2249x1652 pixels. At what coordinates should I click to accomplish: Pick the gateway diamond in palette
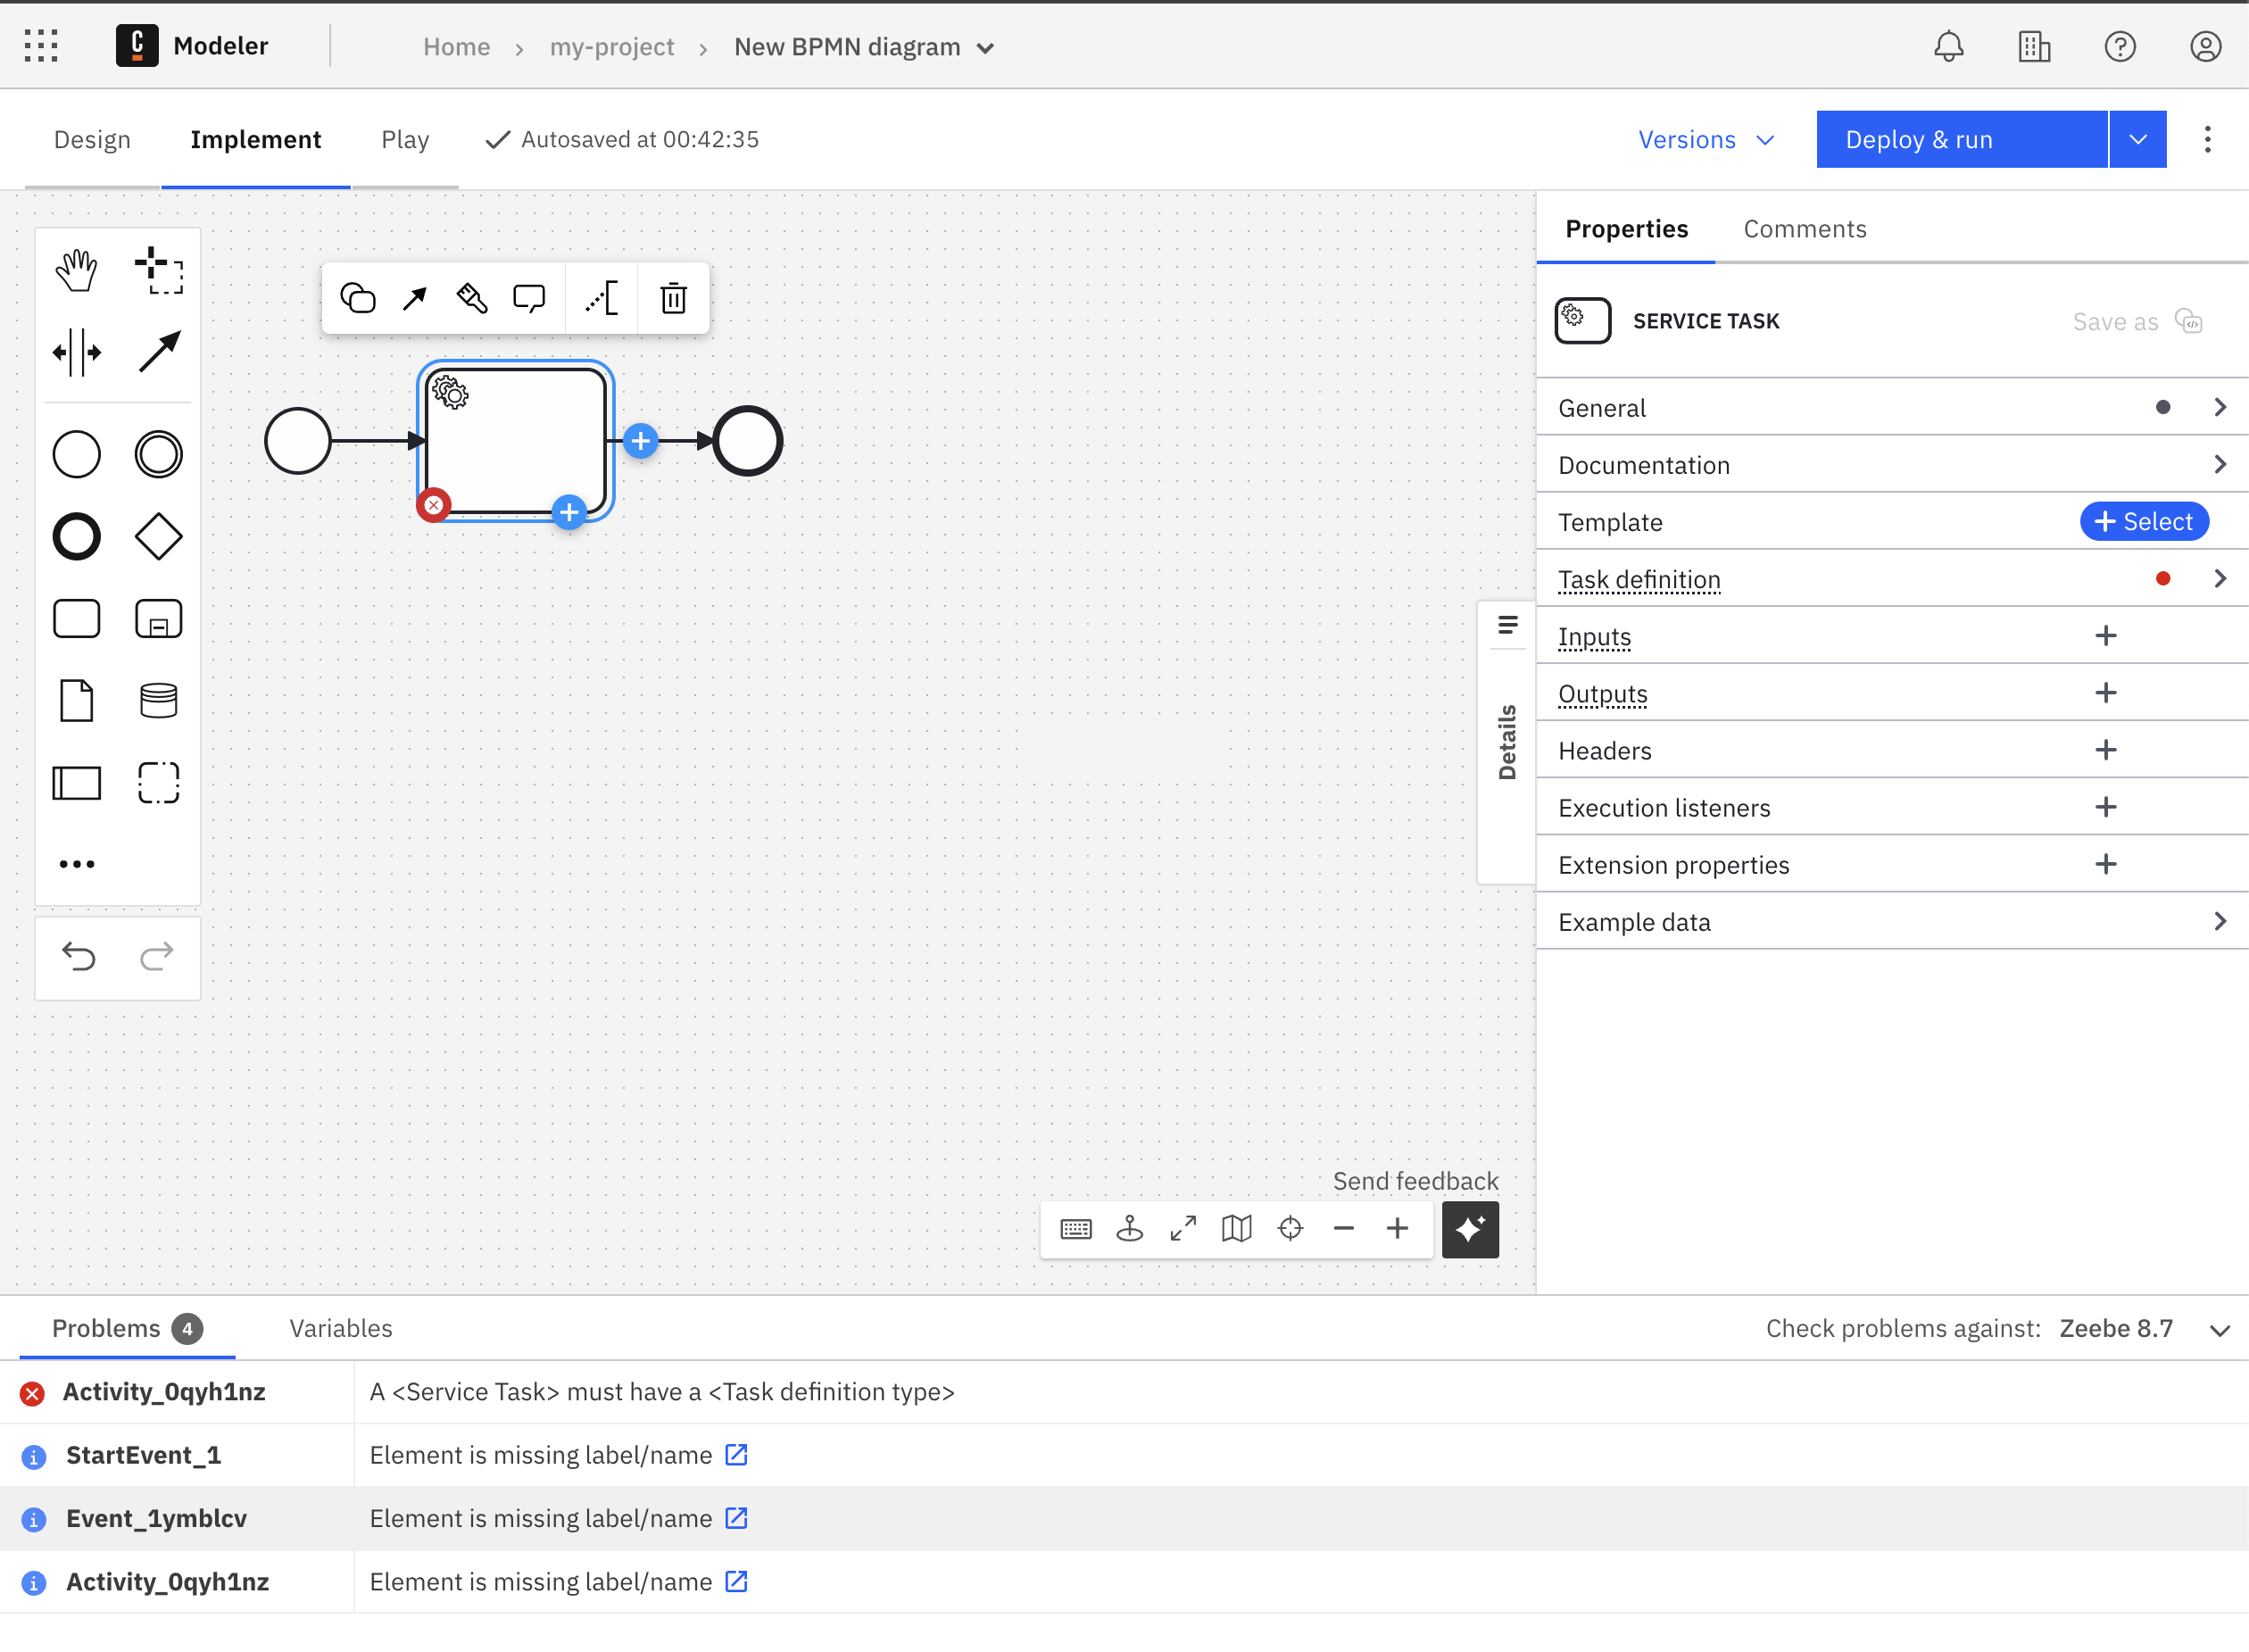(159, 537)
